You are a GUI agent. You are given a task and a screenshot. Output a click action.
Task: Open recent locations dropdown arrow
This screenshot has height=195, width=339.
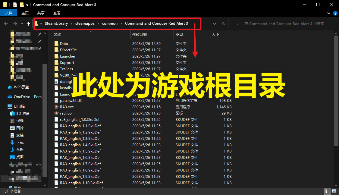click(x=22, y=24)
